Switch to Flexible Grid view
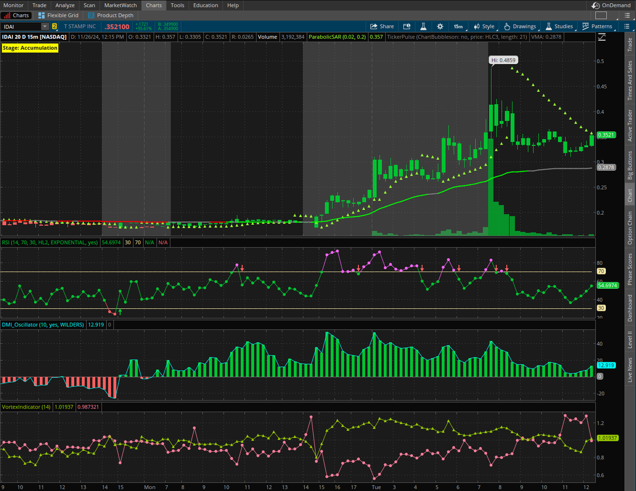Image resolution: width=636 pixels, height=491 pixels. 58,15
